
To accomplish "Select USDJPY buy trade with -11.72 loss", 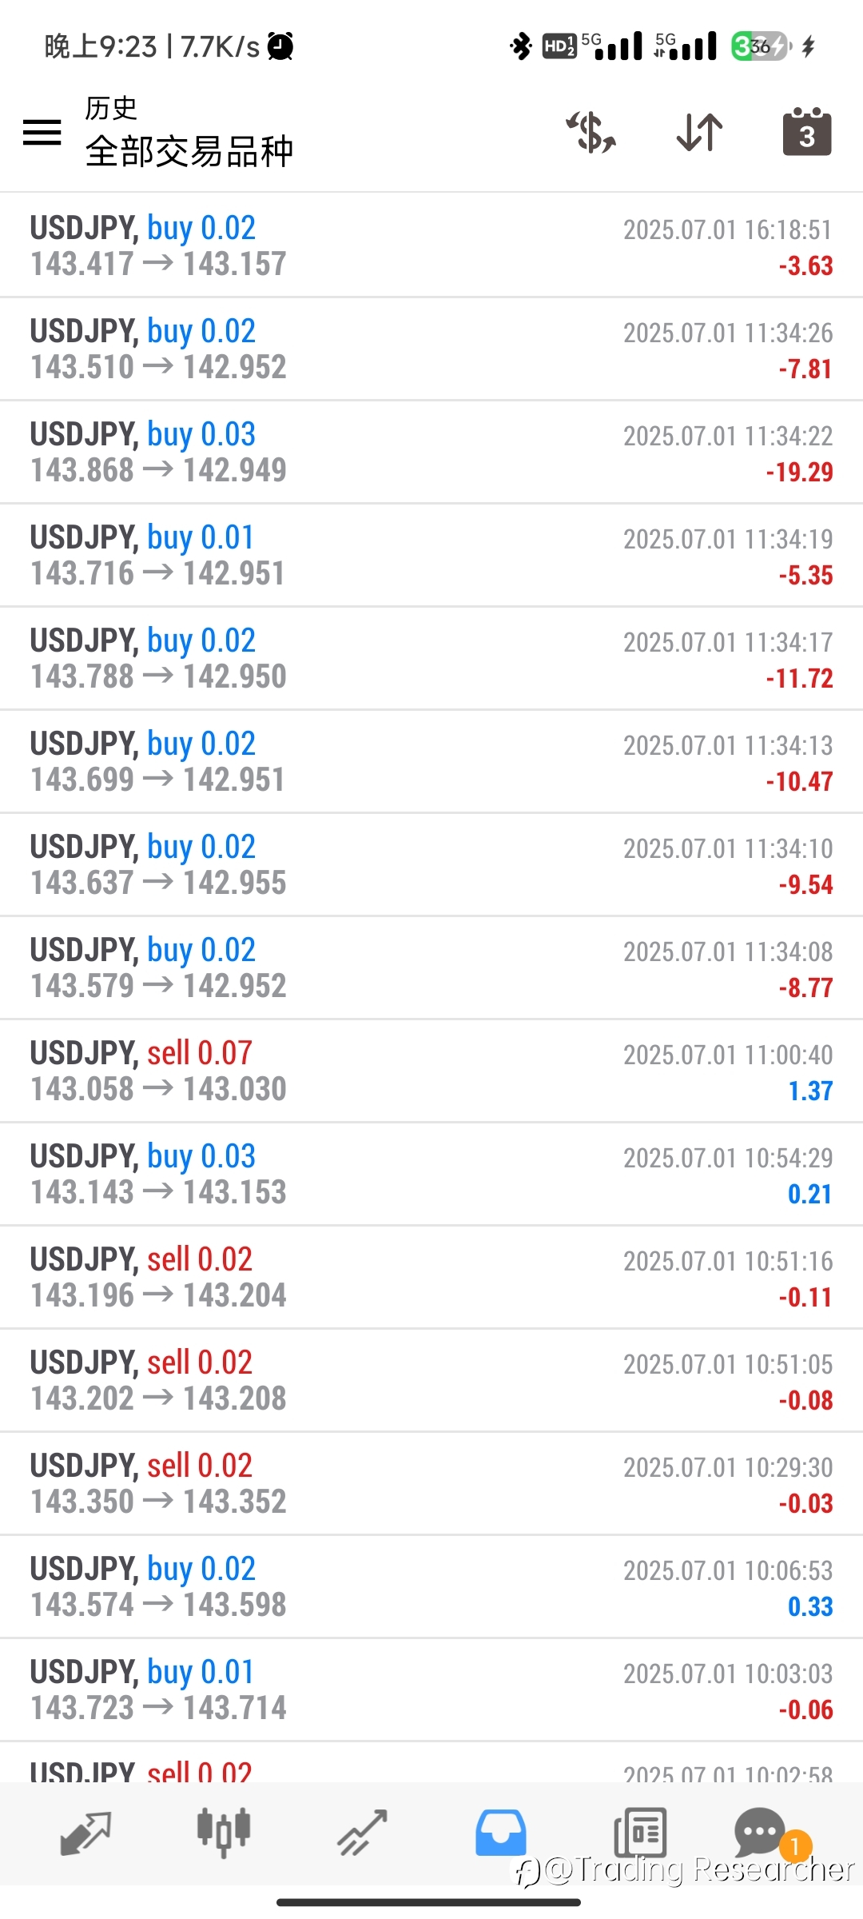I will point(431,658).
